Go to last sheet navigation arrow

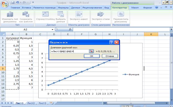pyautogui.click(x=11, y=103)
